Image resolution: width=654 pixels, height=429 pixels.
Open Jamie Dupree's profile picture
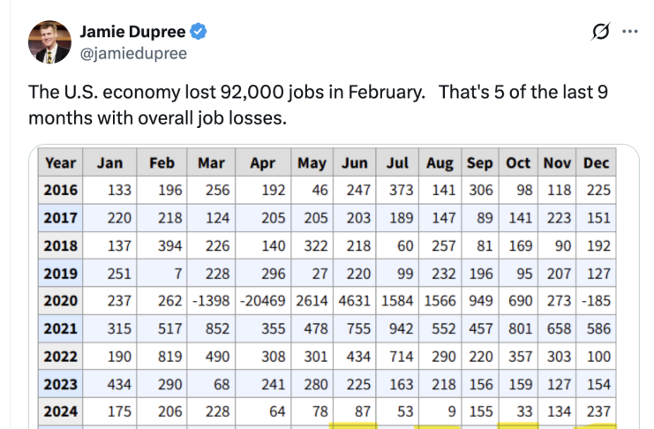point(49,41)
